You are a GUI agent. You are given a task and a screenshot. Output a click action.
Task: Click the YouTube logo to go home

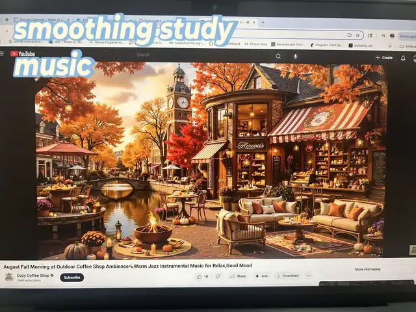click(23, 53)
